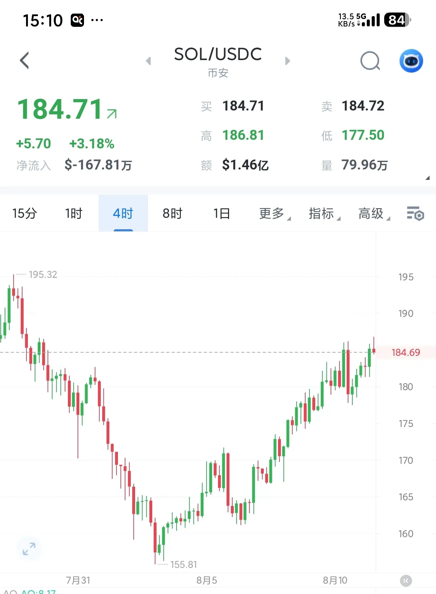This screenshot has width=436, height=594.
Task: Open the 高级 advanced dropdown
Action: click(374, 213)
